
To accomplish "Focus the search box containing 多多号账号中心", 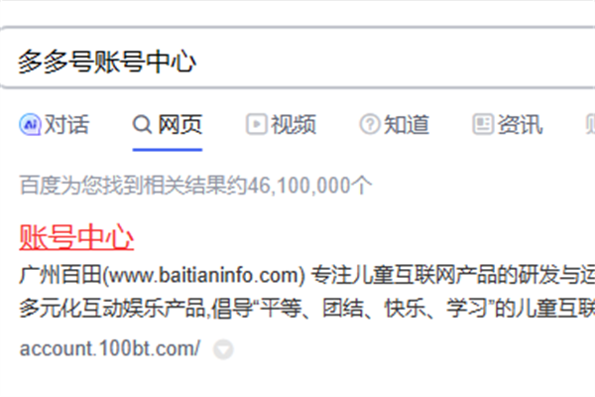I will tap(297, 58).
